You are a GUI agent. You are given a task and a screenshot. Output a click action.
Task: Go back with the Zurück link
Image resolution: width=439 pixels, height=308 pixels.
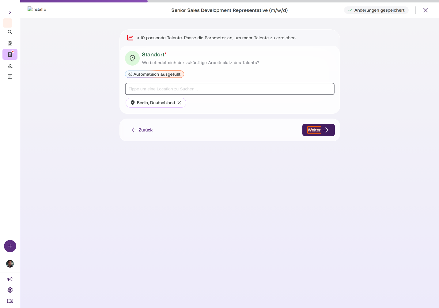(142, 130)
